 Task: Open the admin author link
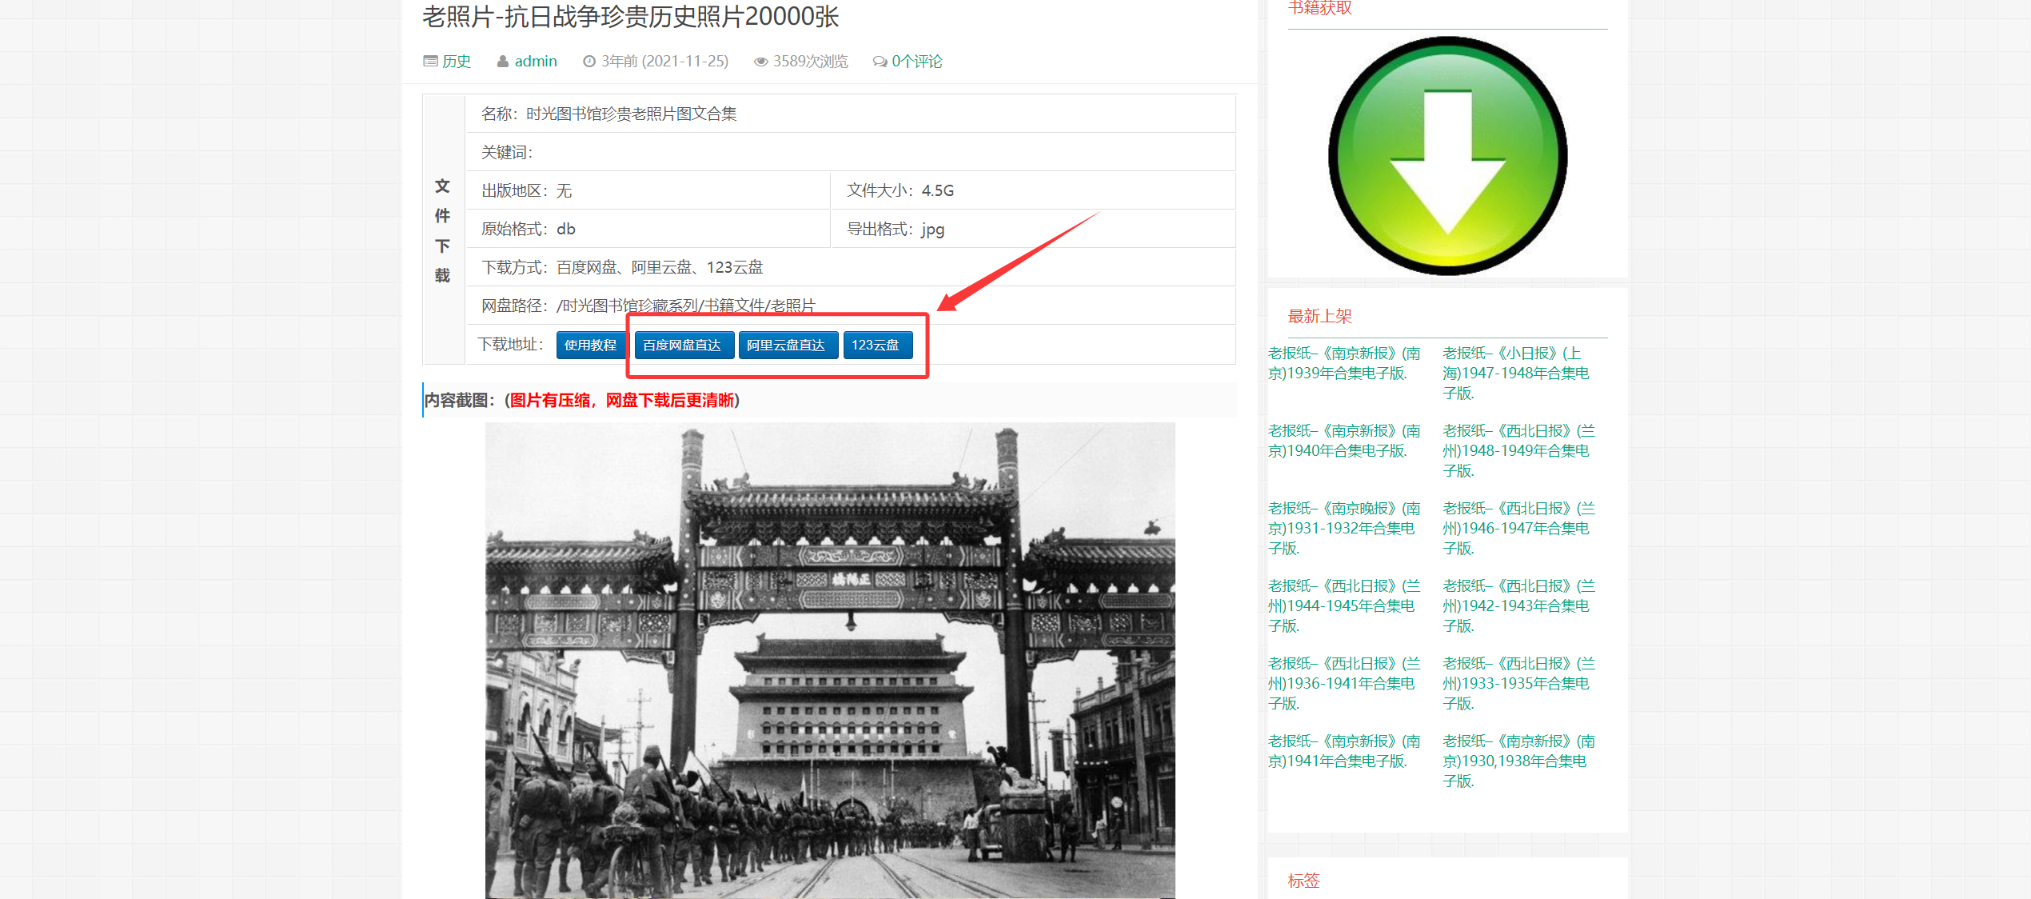(536, 62)
